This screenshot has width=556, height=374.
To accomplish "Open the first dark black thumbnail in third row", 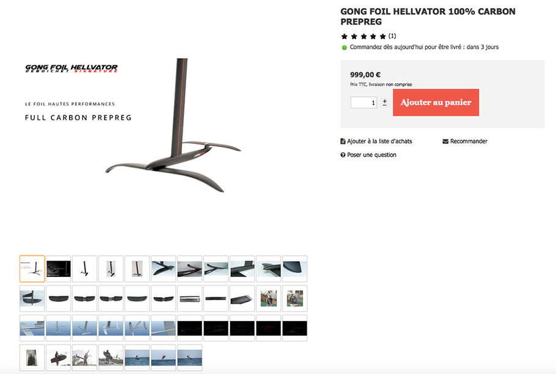I will click(189, 328).
